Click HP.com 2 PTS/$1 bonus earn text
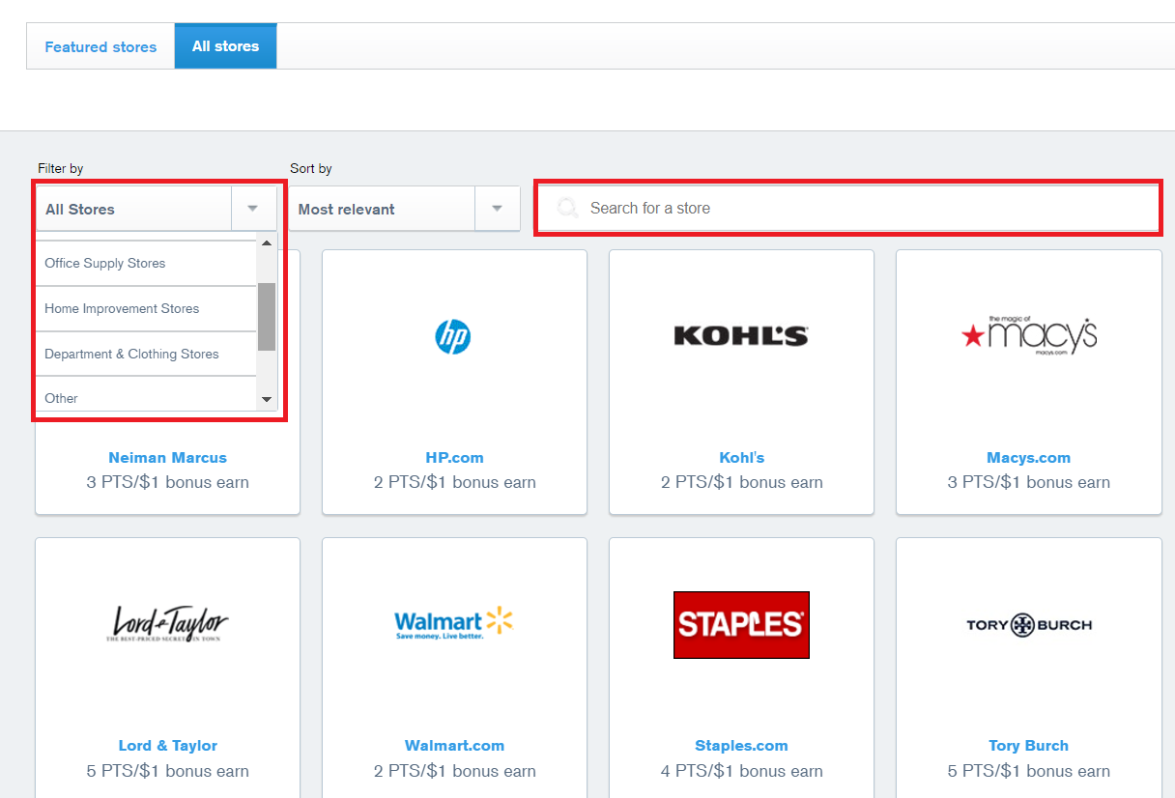This screenshot has height=798, width=1175. 455,482
